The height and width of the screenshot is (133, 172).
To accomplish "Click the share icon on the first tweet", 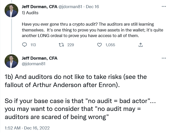I will 140,45.
